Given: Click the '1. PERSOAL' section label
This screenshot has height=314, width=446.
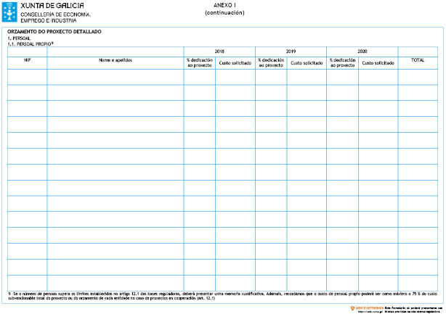Looking at the screenshot, I should click(x=19, y=38).
